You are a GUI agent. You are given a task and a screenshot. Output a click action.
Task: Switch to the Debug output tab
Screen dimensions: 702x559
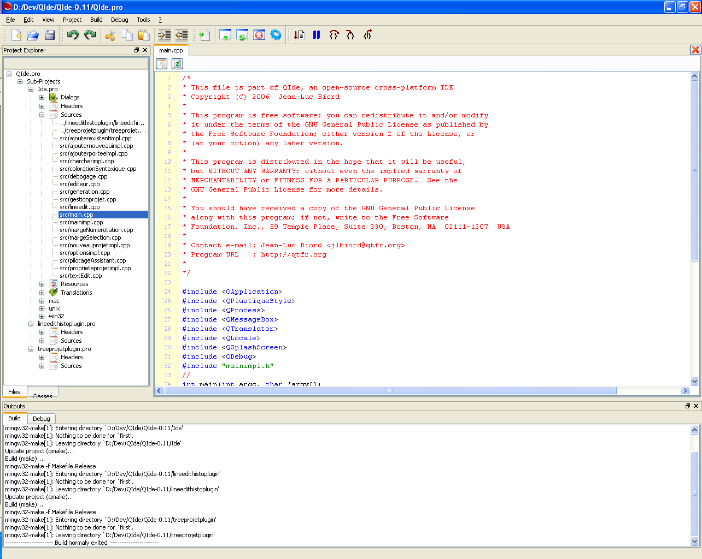42,419
